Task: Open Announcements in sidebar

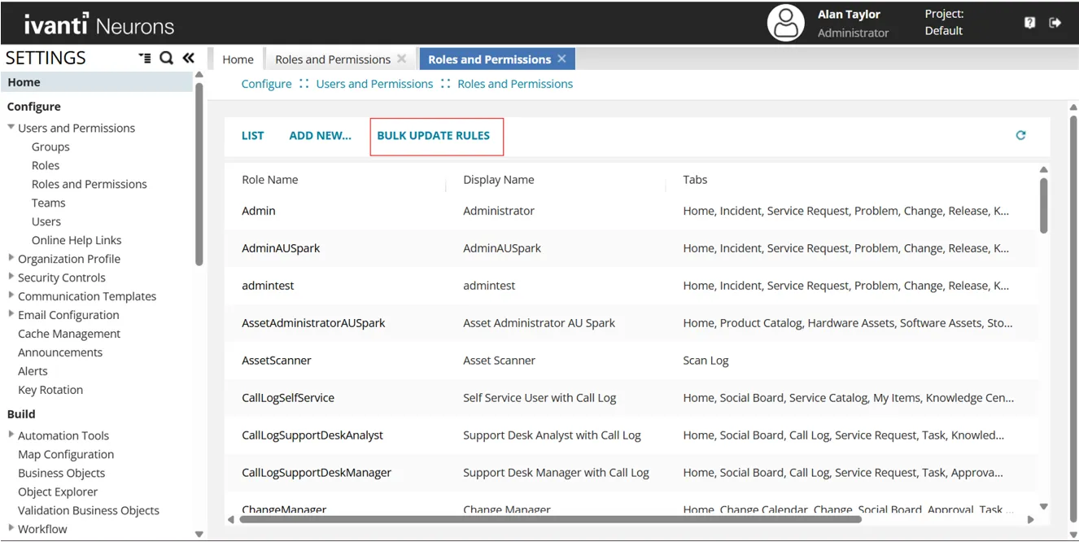Action: point(60,352)
